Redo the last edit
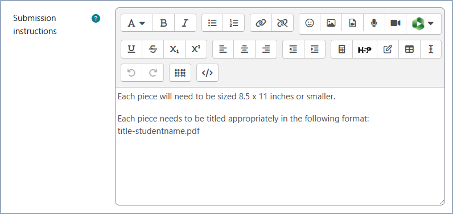Image resolution: width=453 pixels, height=214 pixels. point(153,73)
